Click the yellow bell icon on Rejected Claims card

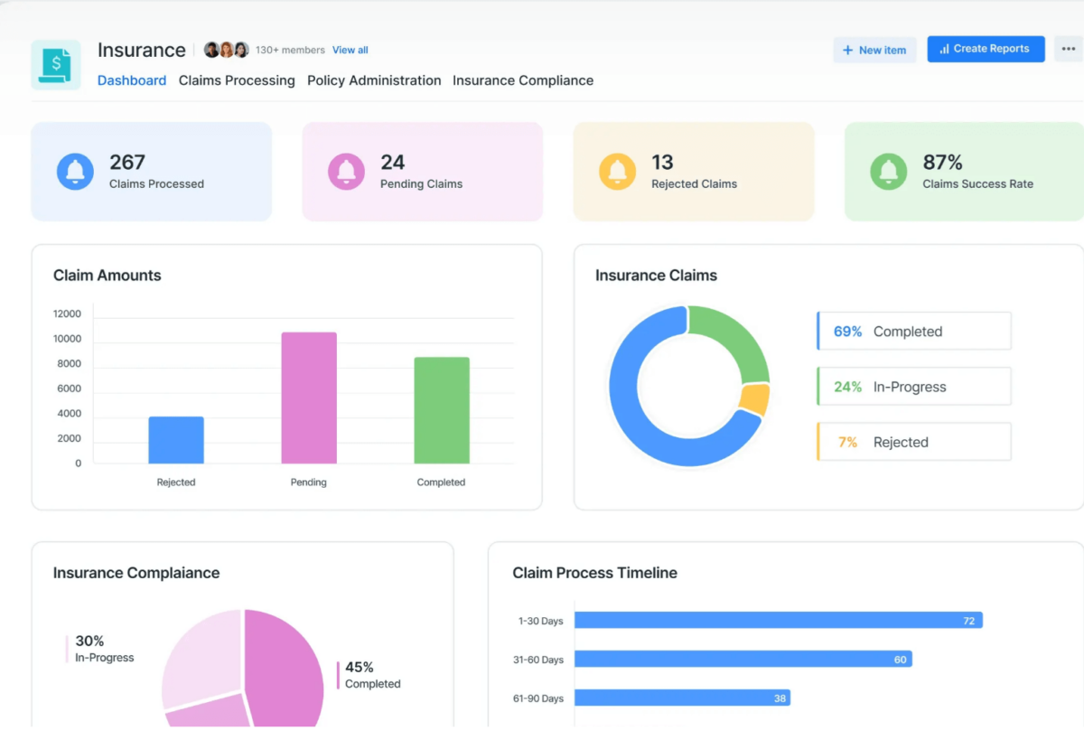(617, 172)
